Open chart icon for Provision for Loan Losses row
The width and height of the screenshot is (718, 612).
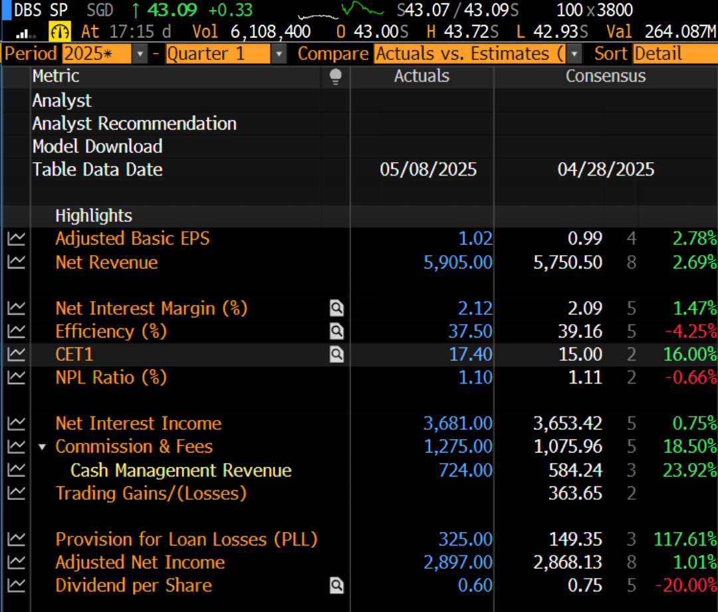(16, 539)
